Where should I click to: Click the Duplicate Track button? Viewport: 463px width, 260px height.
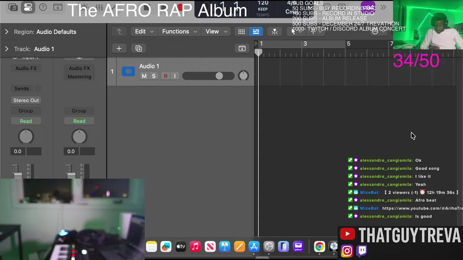point(139,48)
